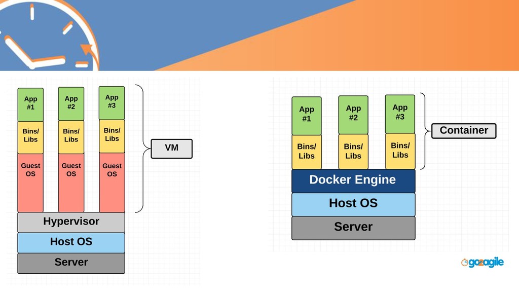The height and width of the screenshot is (292, 519).
Task: Click Guest OS block under VM App #2
Action: click(71, 182)
